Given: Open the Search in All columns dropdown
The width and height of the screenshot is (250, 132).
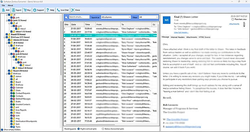Looking at the screenshot, I should tap(116, 17).
